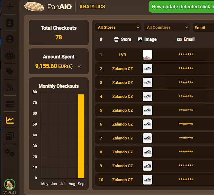This screenshot has width=214, height=195.
Task: Open the robot bot sidebar icon
Action: point(10,55)
